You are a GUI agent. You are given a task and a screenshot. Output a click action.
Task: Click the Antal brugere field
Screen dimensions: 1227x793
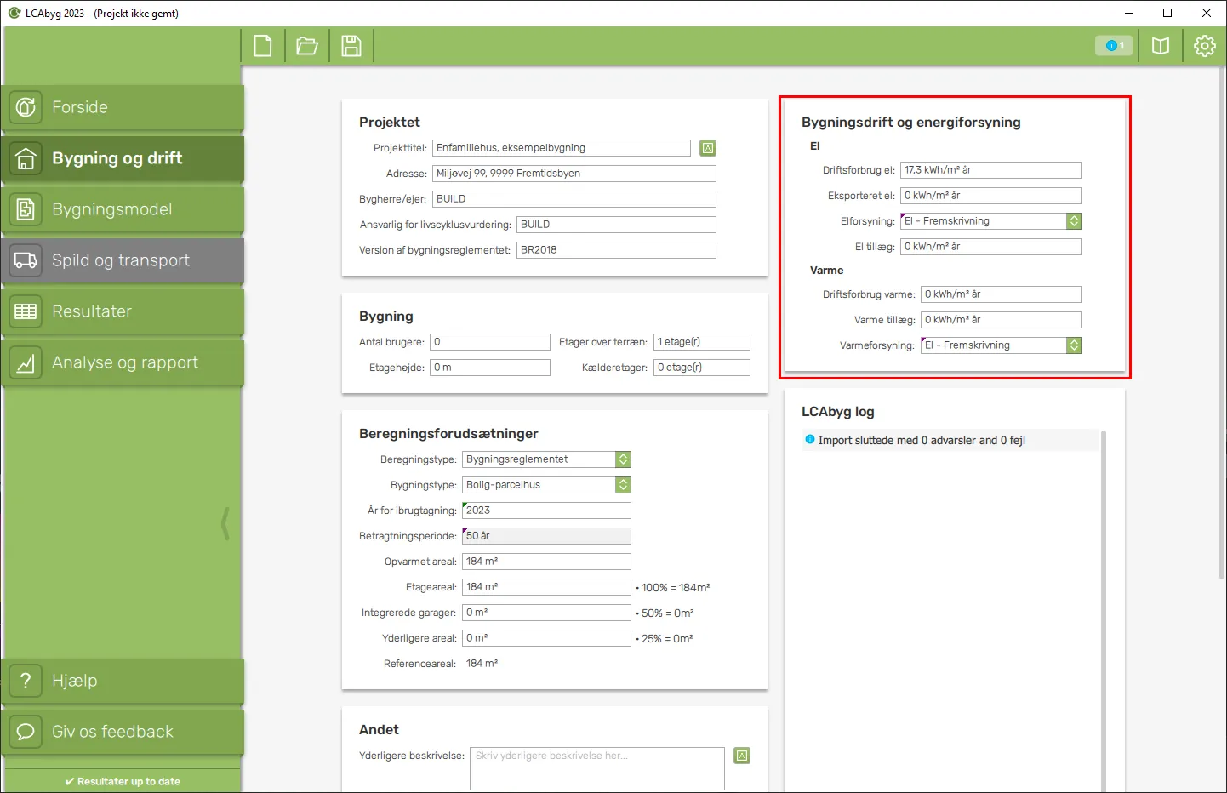click(x=490, y=342)
